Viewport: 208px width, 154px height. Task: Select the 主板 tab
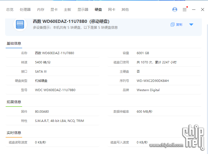pos(67,9)
